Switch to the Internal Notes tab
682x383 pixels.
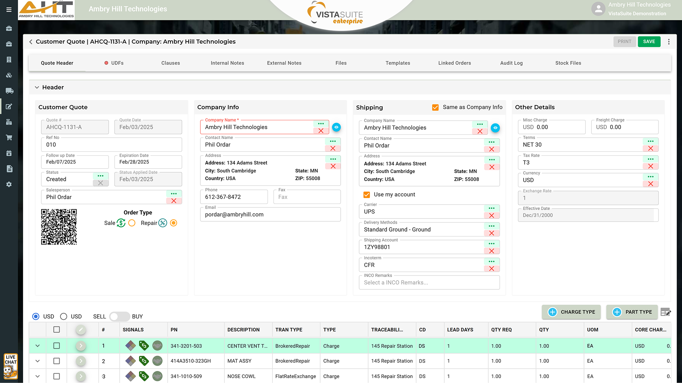click(227, 63)
